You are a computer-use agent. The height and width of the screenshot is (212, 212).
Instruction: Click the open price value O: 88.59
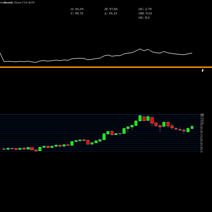tap(77, 9)
